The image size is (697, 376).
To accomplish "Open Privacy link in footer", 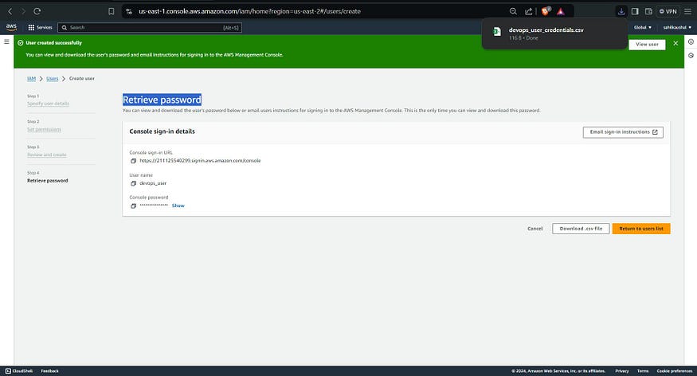I will [x=622, y=370].
